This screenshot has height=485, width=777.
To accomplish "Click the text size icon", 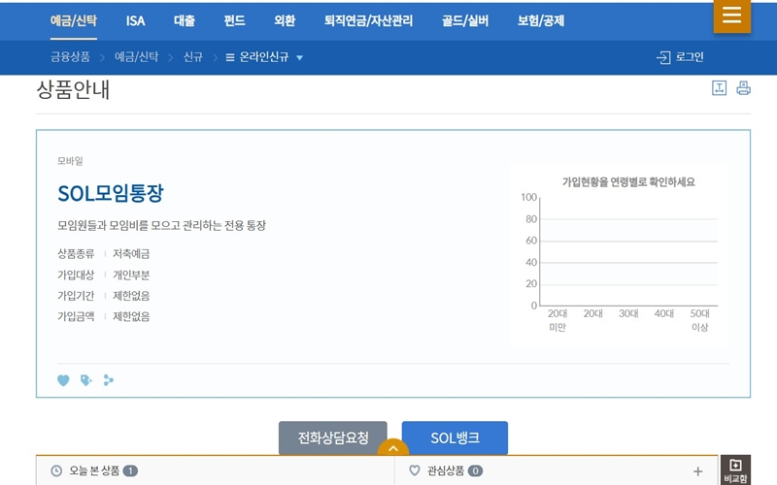I will click(719, 88).
